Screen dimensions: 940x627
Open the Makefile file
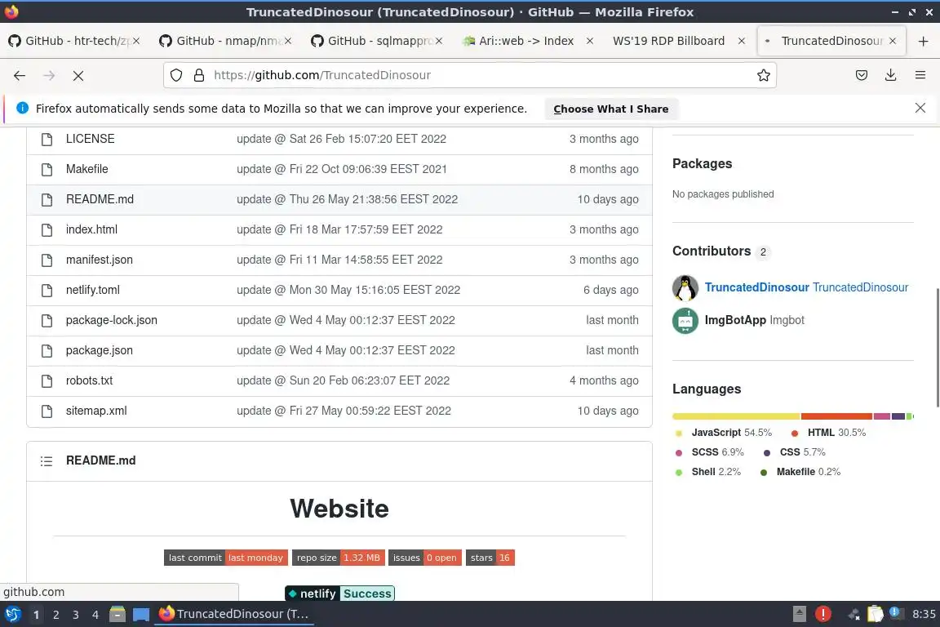(87, 169)
